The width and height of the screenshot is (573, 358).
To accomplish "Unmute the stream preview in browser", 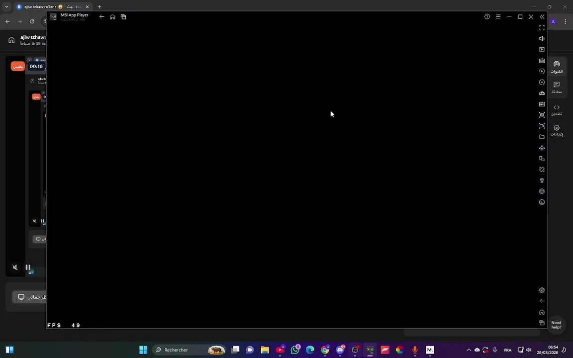I will [x=15, y=268].
